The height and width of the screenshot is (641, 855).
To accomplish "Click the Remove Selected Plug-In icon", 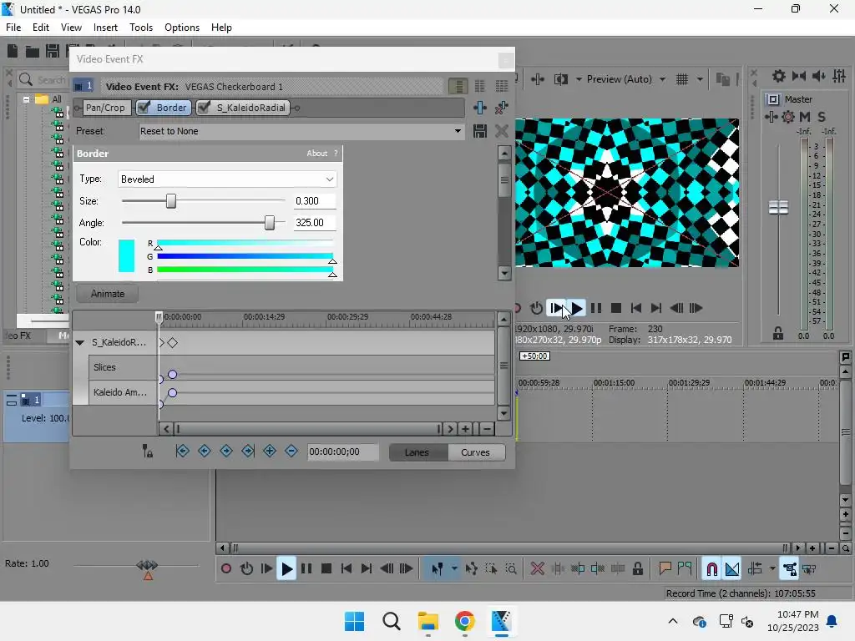I will click(x=502, y=108).
